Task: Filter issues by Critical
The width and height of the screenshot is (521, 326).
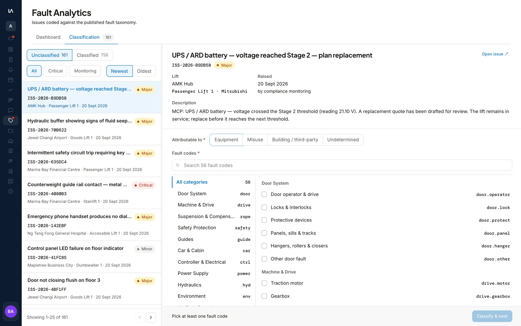Action: coord(55,71)
